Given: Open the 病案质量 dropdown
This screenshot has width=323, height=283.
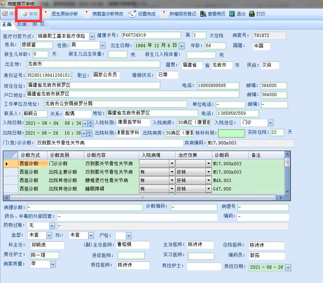Looking at the screenshot, I should coord(53,264).
